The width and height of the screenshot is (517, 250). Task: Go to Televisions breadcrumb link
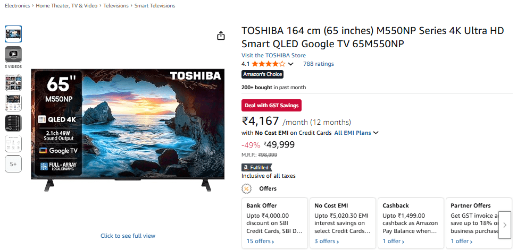(x=116, y=6)
